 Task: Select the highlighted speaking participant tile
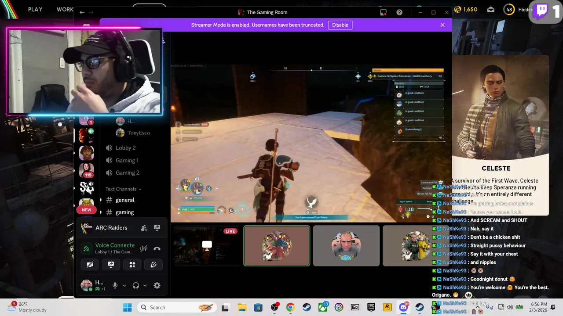click(277, 246)
